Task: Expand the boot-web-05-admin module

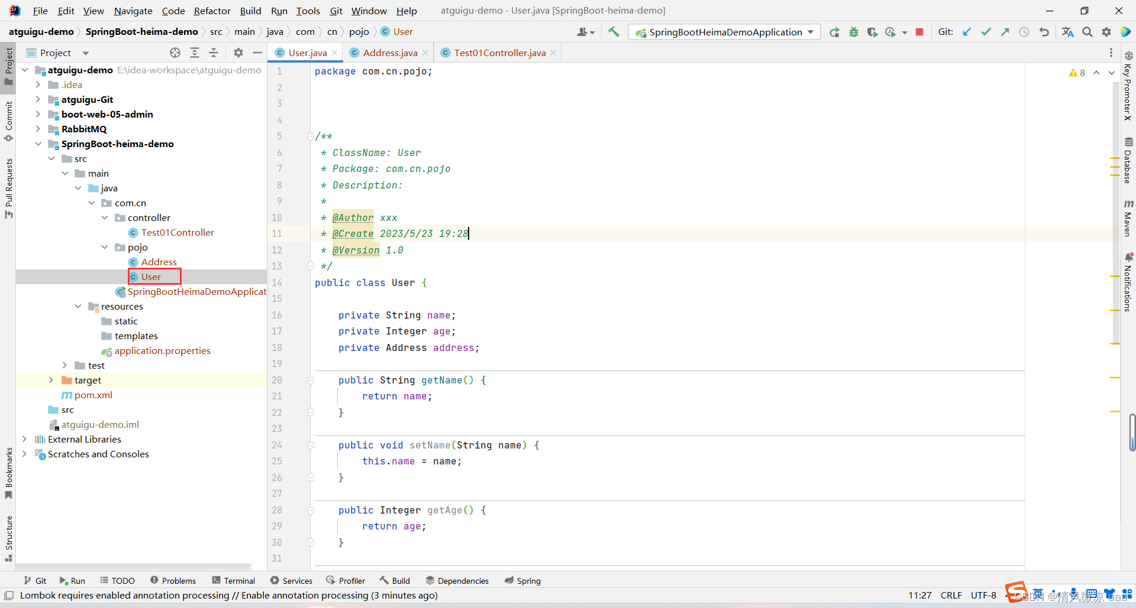Action: (38, 114)
